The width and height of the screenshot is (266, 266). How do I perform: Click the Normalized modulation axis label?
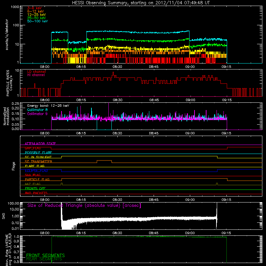point(6,116)
